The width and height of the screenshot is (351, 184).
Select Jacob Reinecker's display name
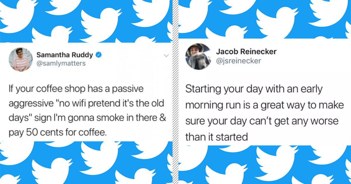click(246, 52)
